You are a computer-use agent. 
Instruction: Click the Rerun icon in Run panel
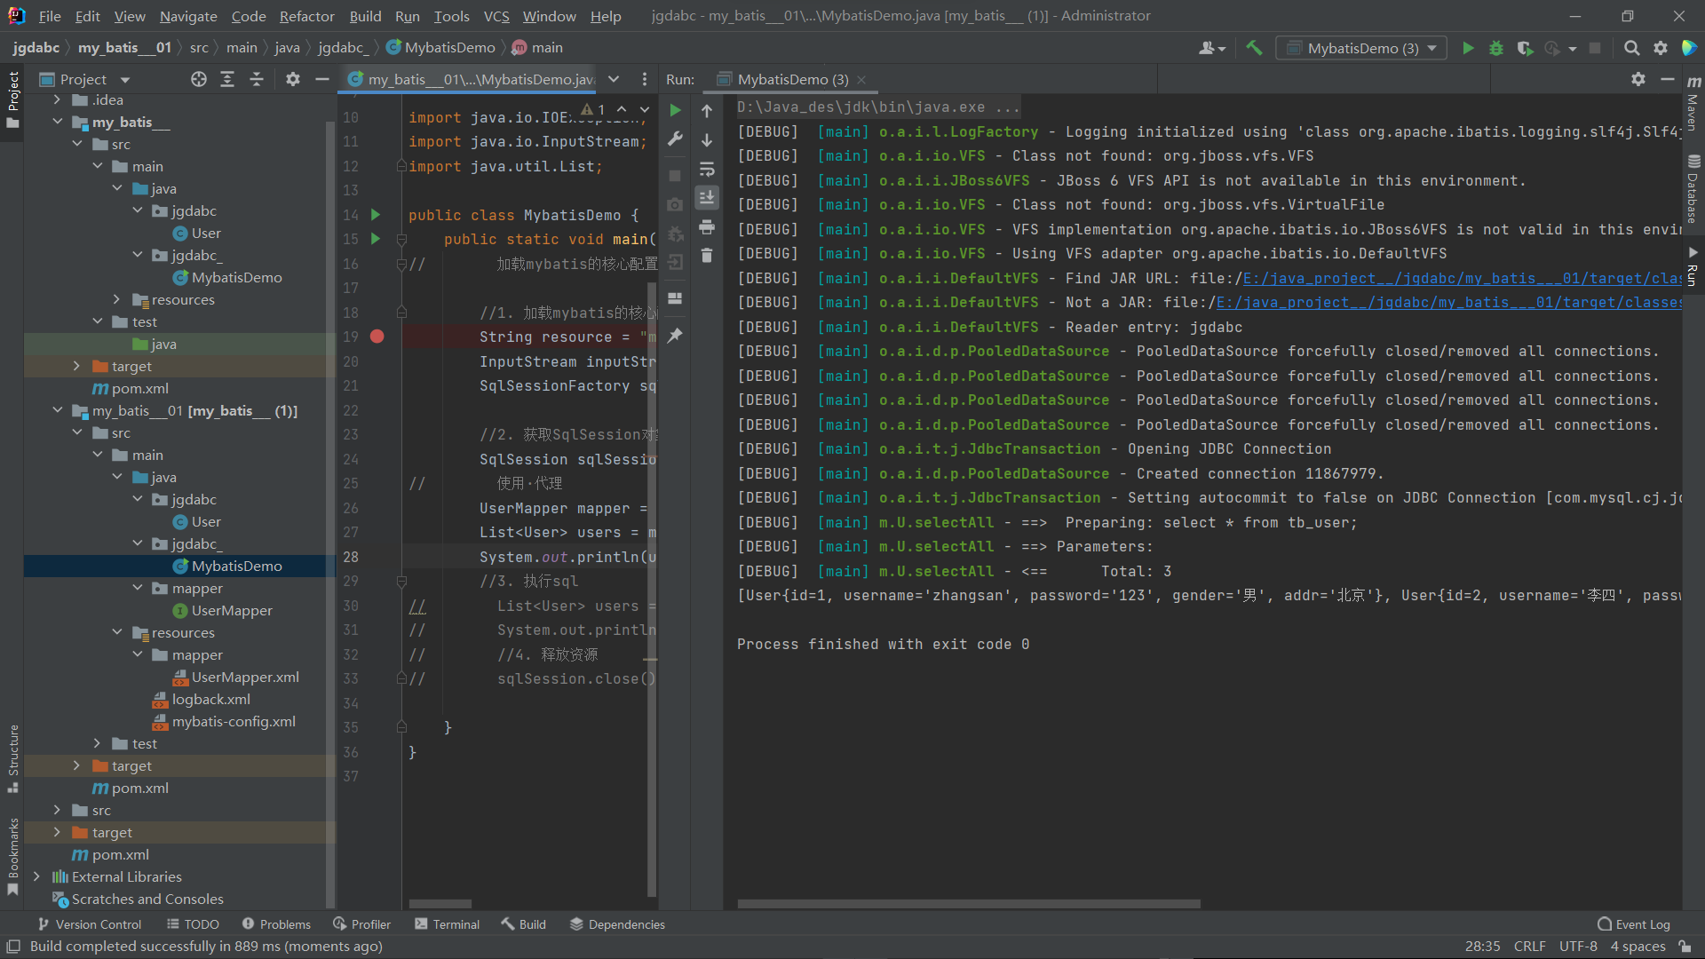click(x=675, y=111)
